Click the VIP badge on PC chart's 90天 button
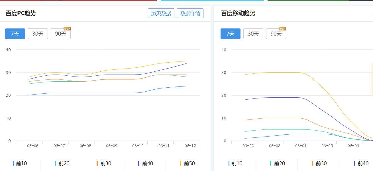The height and width of the screenshot is (171, 373). [67, 28]
